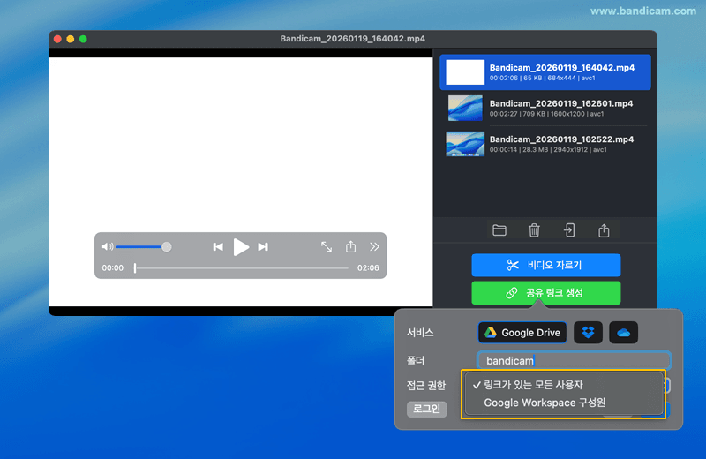706x459 pixels.
Task: Click the share icon below video list
Action: click(x=604, y=230)
